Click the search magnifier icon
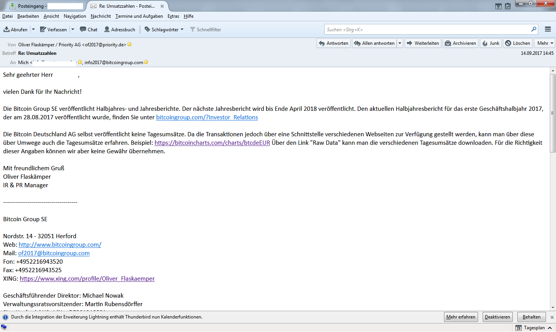556x332 pixels. pyautogui.click(x=534, y=29)
